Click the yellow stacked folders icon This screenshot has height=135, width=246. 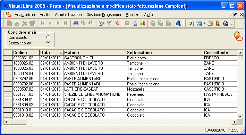pyautogui.click(x=210, y=24)
